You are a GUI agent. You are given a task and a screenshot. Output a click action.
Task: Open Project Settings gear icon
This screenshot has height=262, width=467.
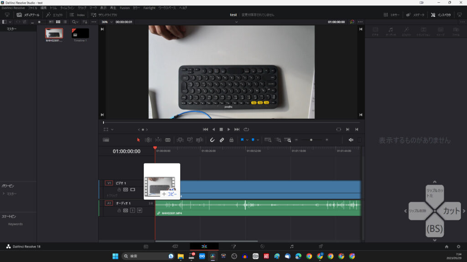pyautogui.click(x=459, y=247)
